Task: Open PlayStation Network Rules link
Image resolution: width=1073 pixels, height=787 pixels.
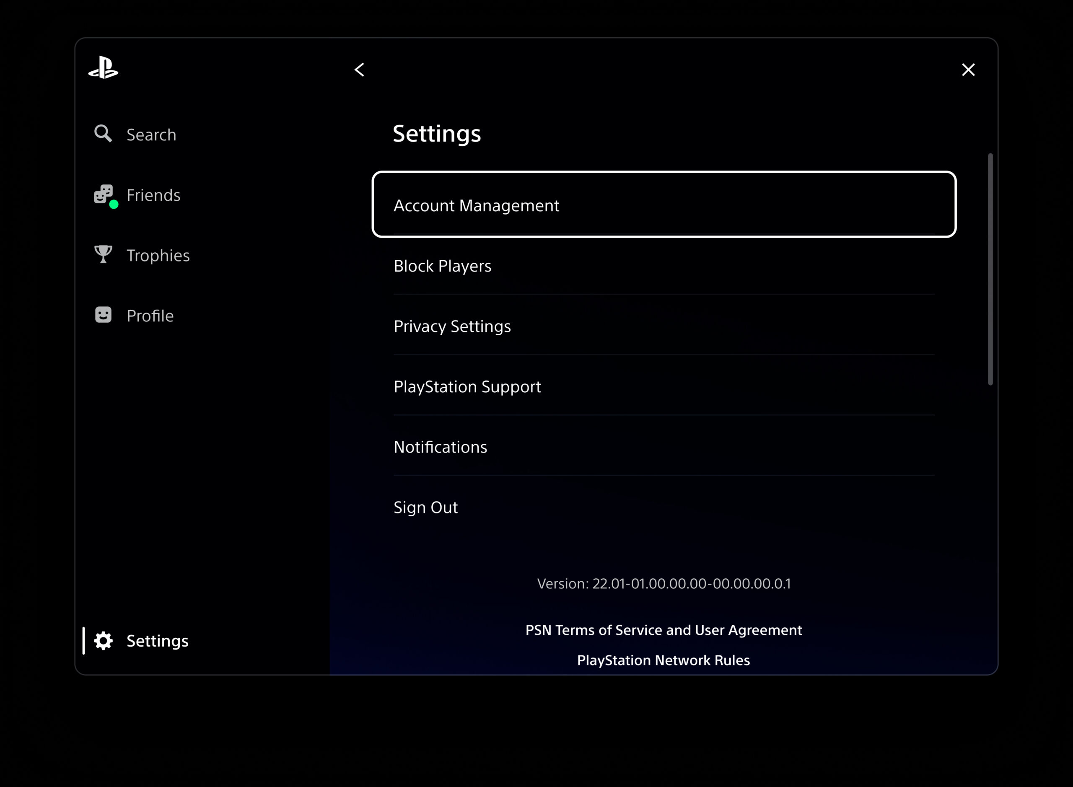Action: 664,660
